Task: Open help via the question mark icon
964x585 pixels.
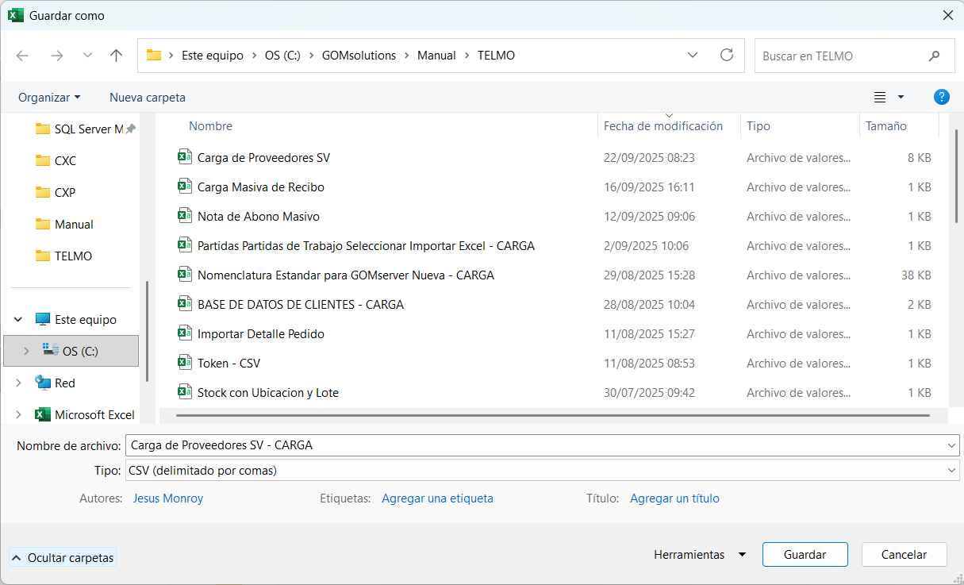Action: click(942, 97)
